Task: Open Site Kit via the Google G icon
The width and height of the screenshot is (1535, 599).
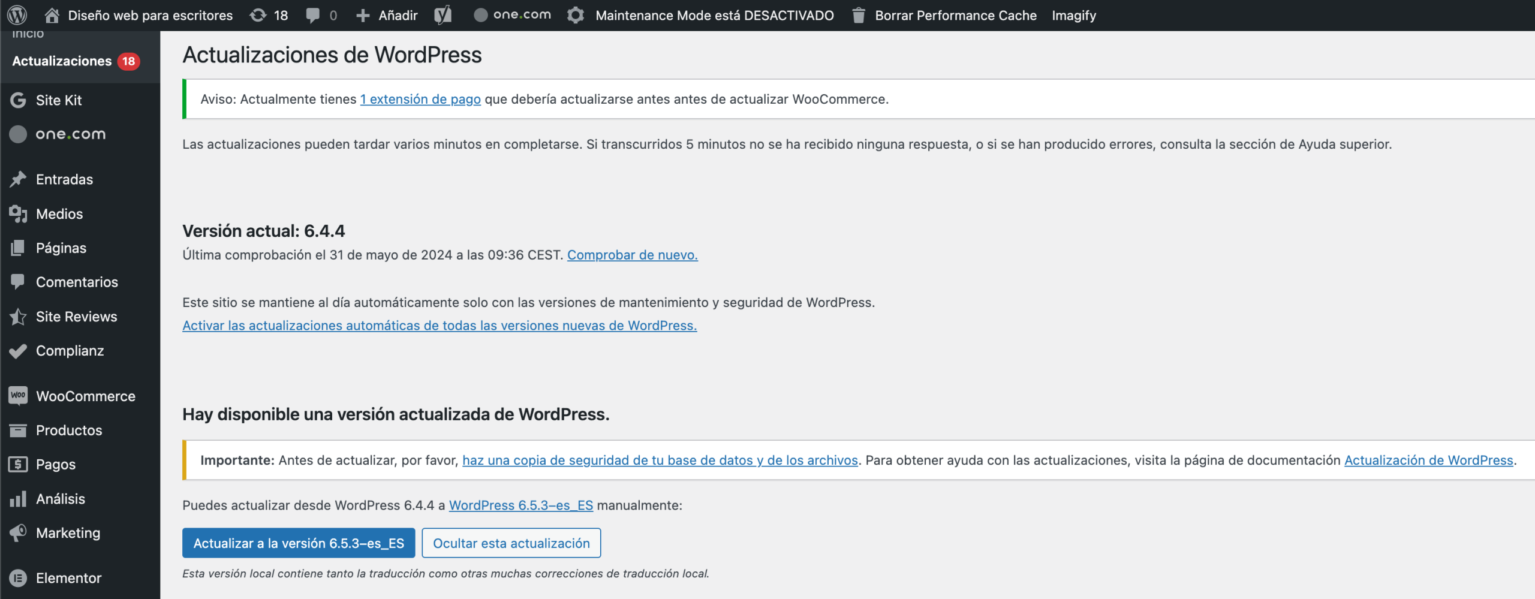Action: (18, 100)
